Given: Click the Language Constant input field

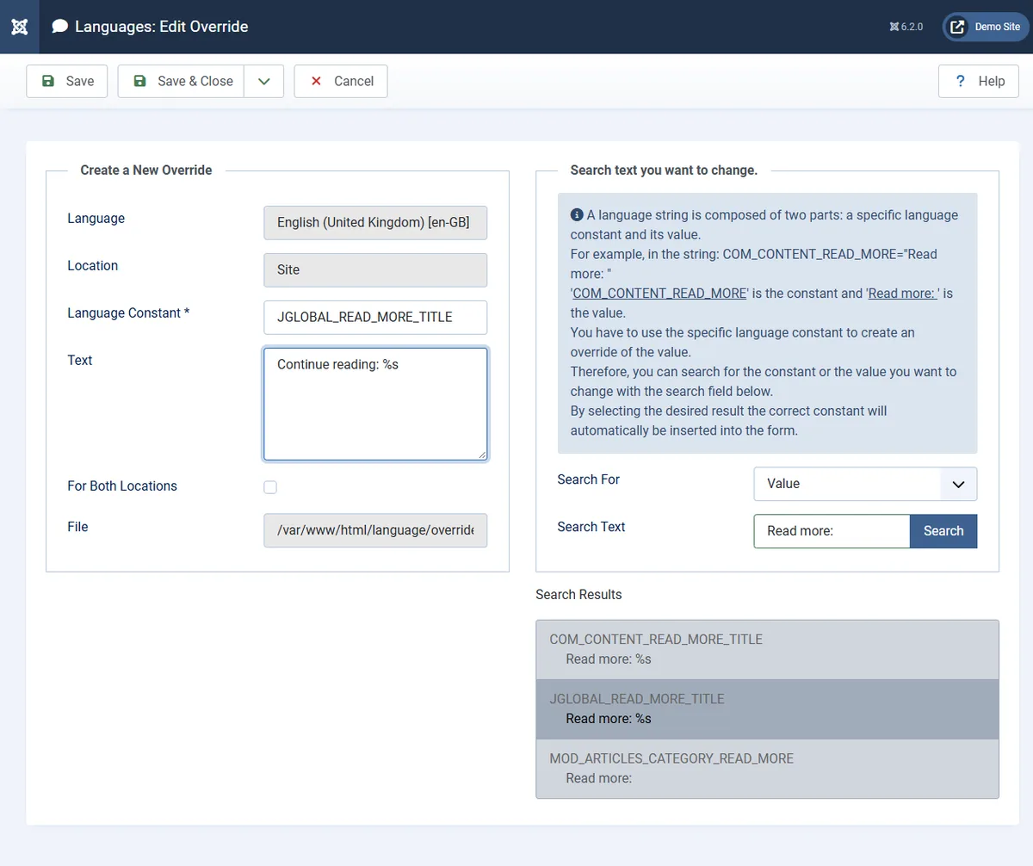Looking at the screenshot, I should (375, 317).
